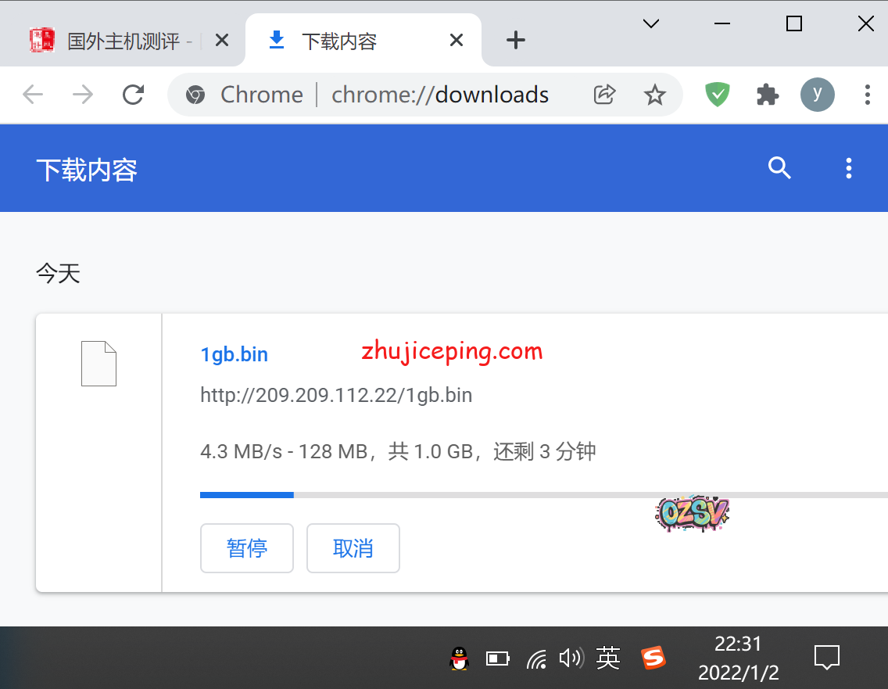
Task: Pause the download with 暂停 button
Action: [x=247, y=548]
